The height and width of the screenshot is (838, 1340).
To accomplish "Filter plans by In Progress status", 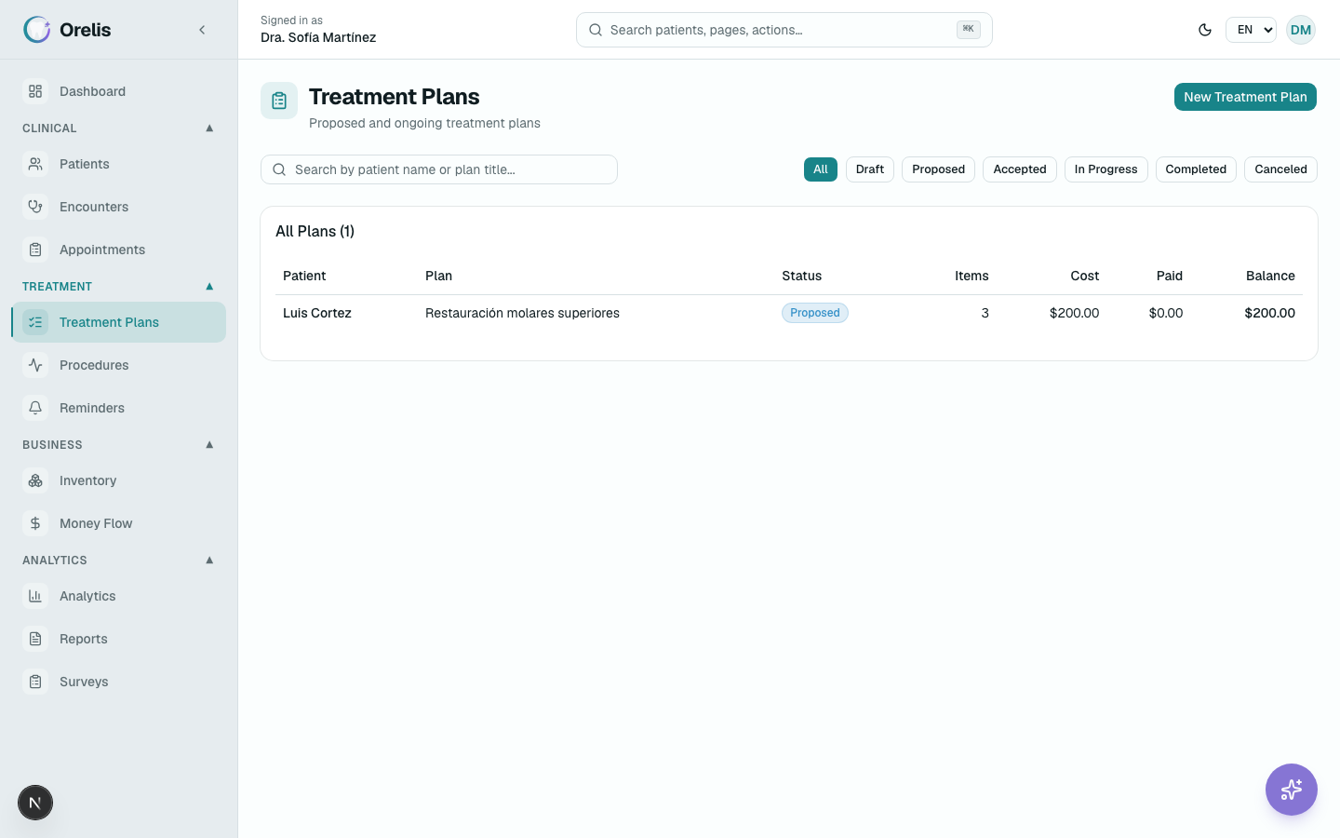I will pyautogui.click(x=1105, y=169).
